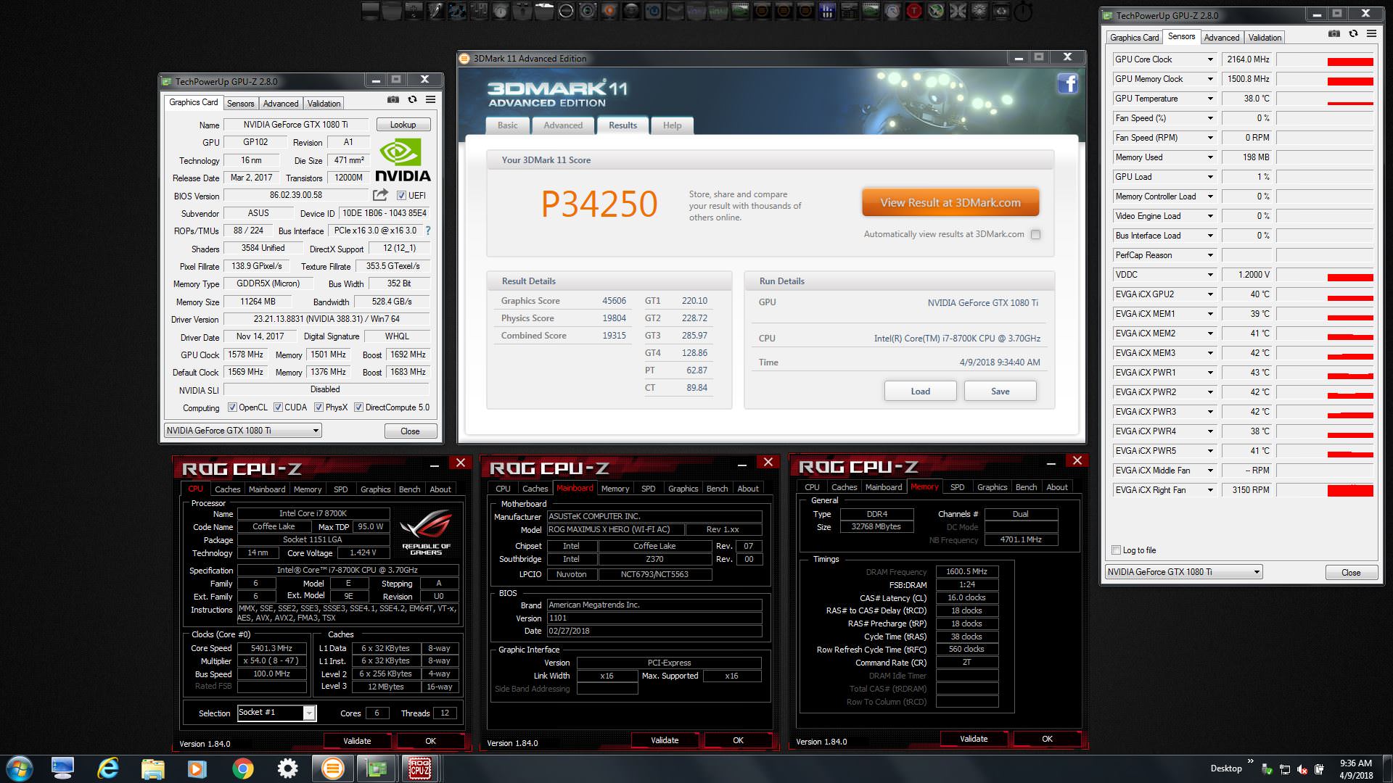
Task: Open the Windows Start orb
Action: point(19,768)
